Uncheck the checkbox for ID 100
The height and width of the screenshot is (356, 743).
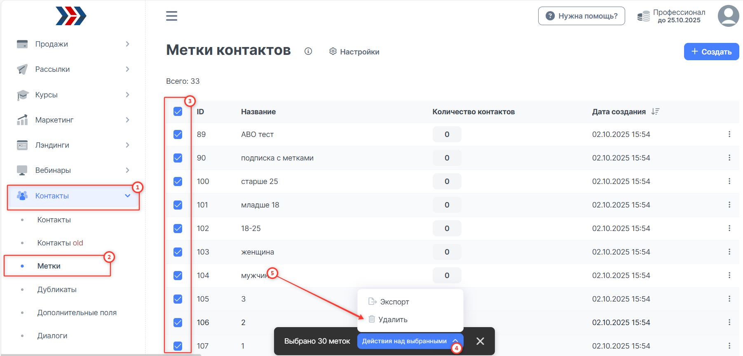(178, 182)
